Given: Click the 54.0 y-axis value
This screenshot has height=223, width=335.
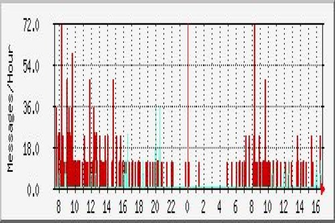Looking at the screenshot, I should 31,67.
